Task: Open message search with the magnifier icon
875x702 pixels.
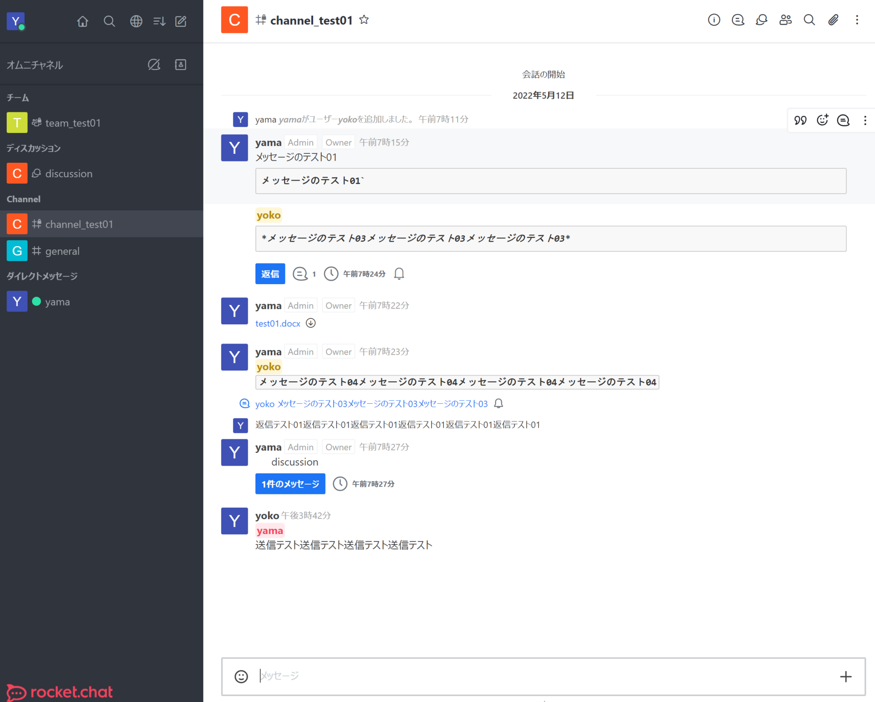Action: click(809, 20)
